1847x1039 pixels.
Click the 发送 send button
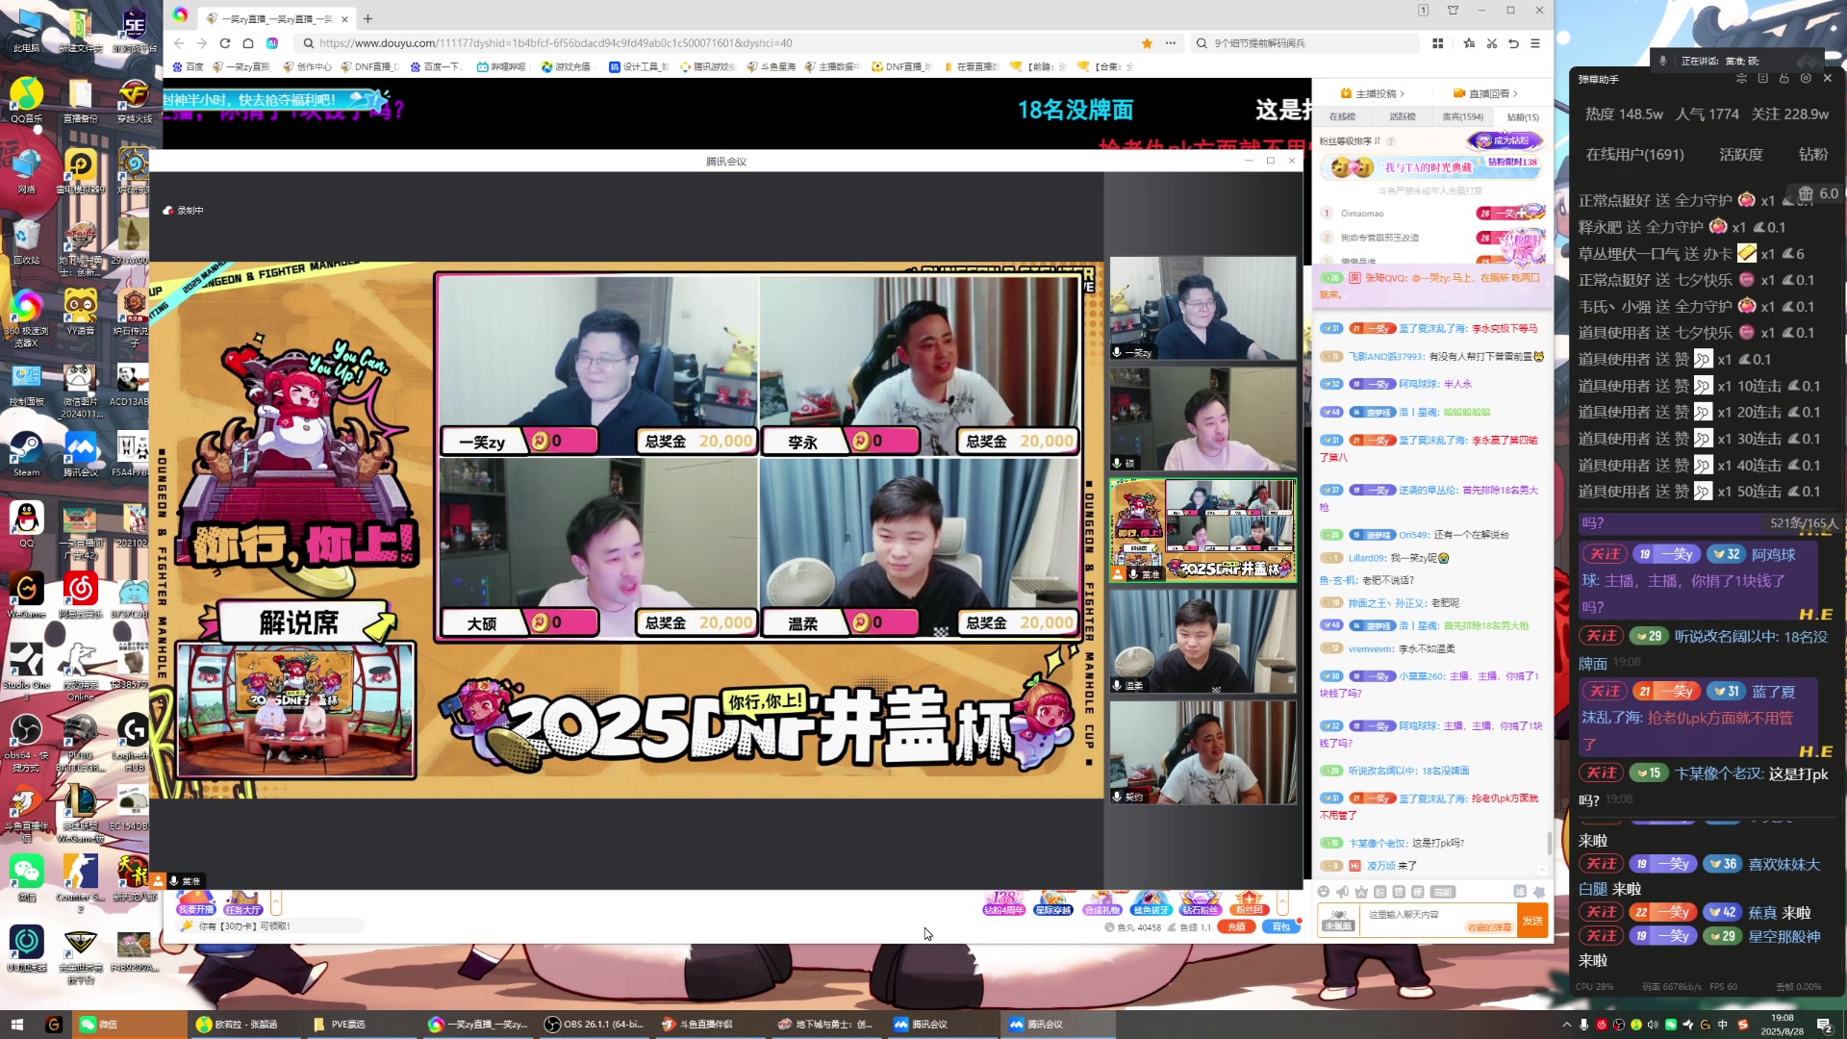pyautogui.click(x=1532, y=921)
